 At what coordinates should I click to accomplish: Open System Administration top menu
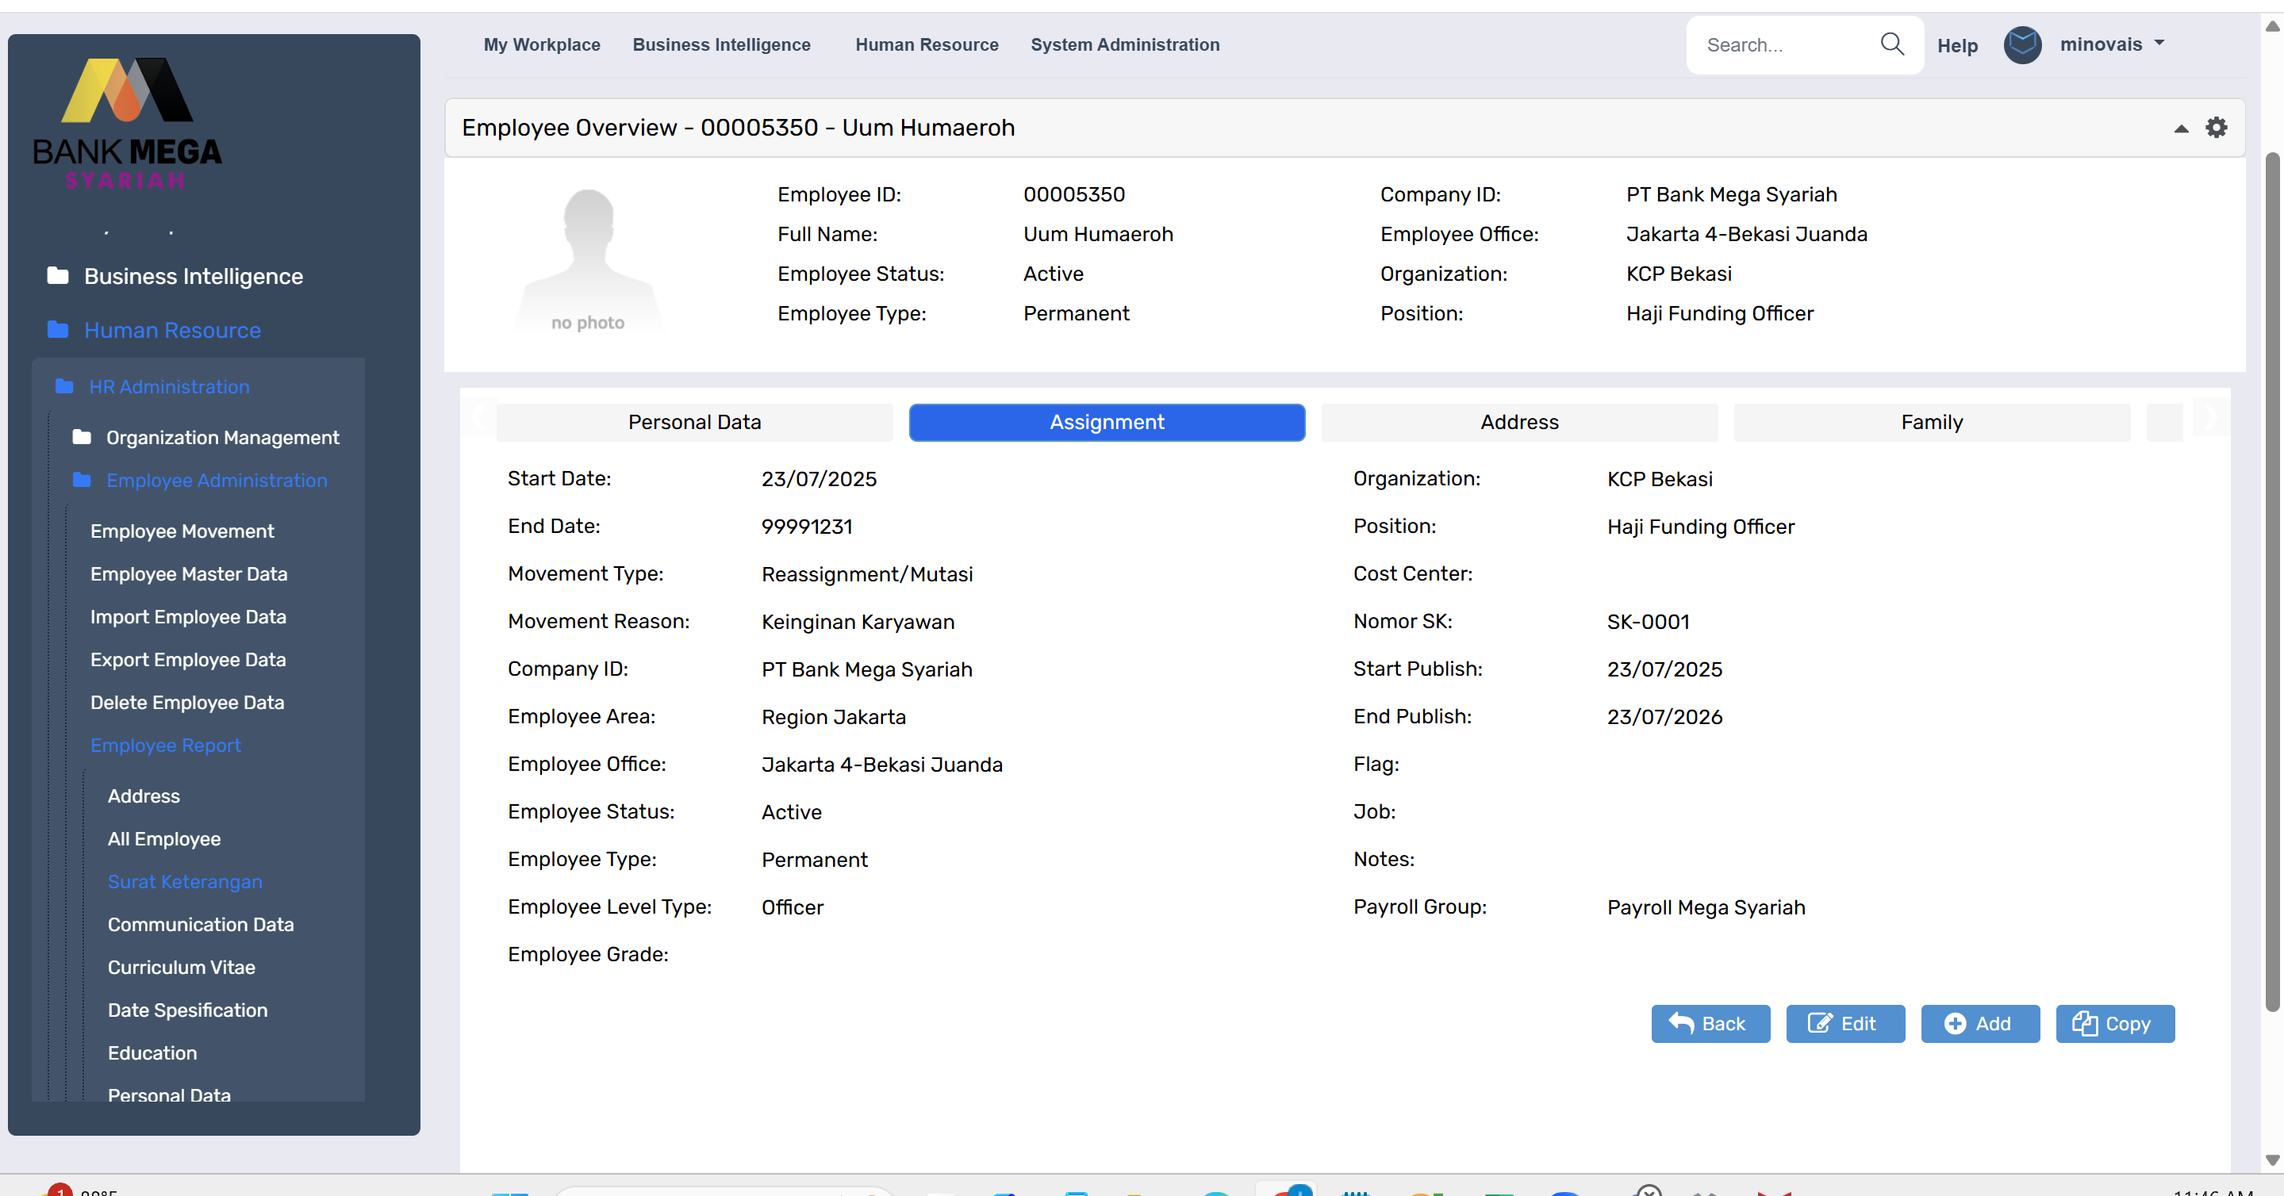click(1125, 44)
